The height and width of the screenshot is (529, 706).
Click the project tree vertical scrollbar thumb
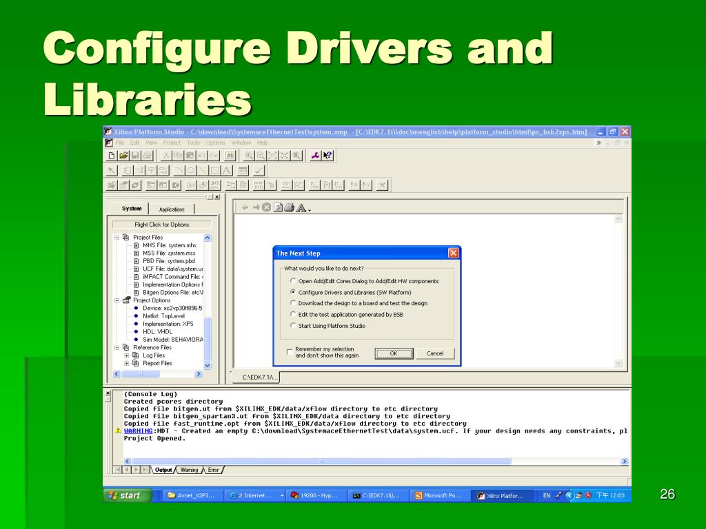[208, 338]
